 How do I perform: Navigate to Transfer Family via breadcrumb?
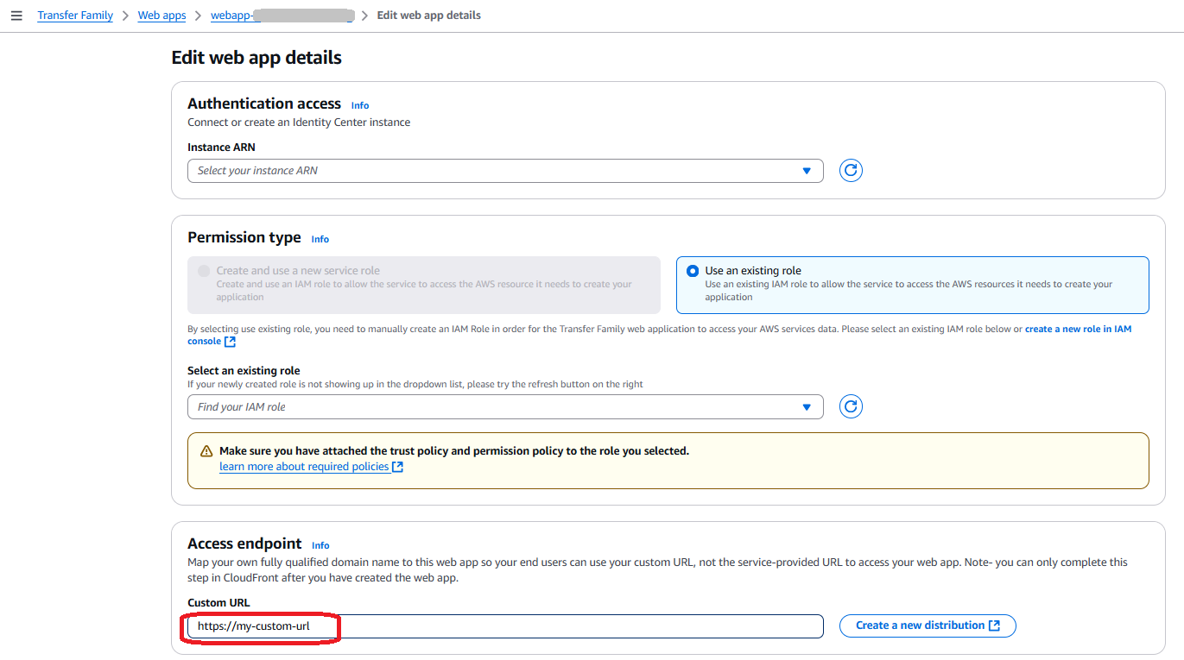click(74, 15)
